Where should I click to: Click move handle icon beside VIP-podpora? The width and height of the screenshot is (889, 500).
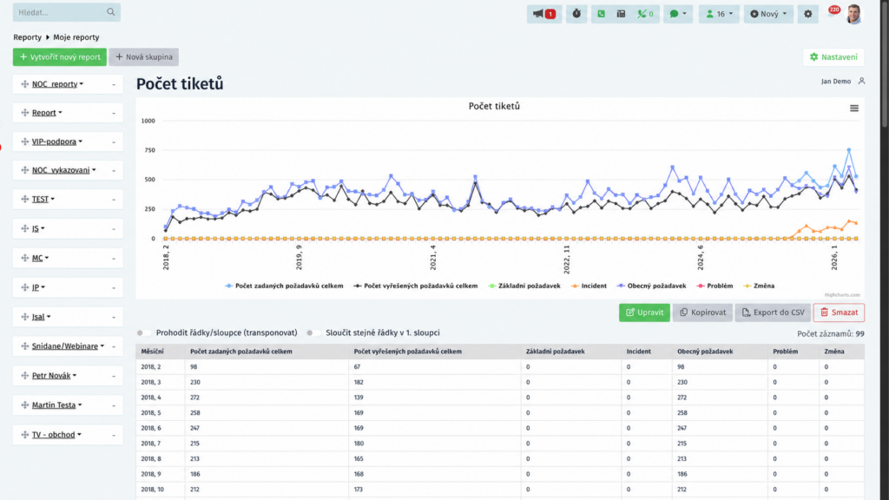tap(24, 141)
